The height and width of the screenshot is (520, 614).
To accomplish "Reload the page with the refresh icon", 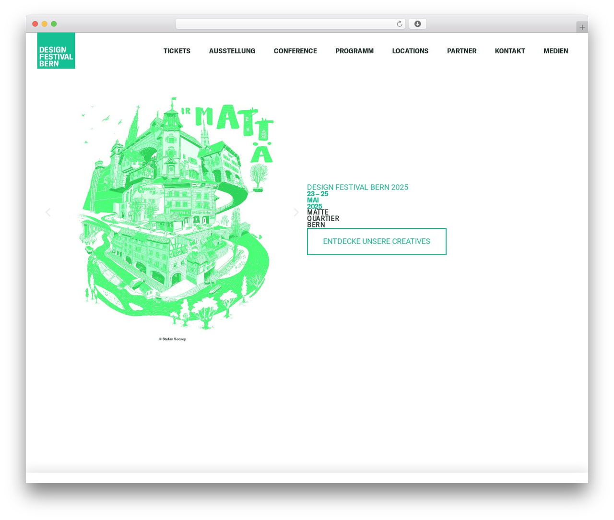I will [x=400, y=24].
